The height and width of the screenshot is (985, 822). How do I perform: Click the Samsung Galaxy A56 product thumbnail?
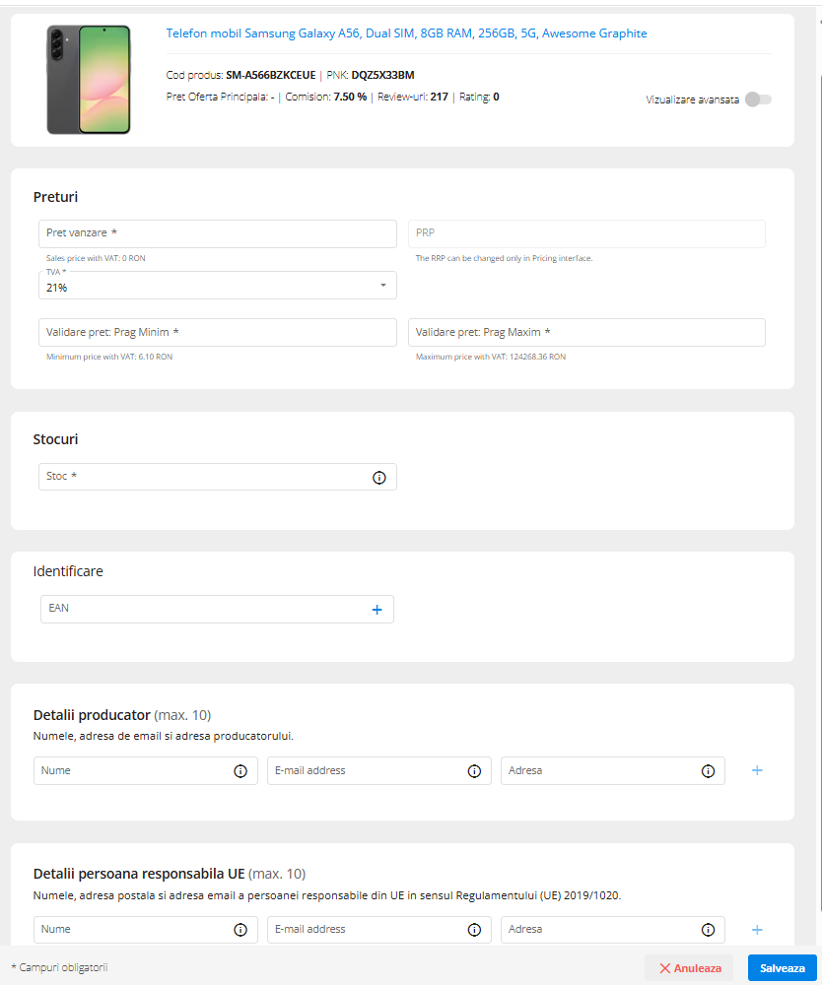point(89,80)
